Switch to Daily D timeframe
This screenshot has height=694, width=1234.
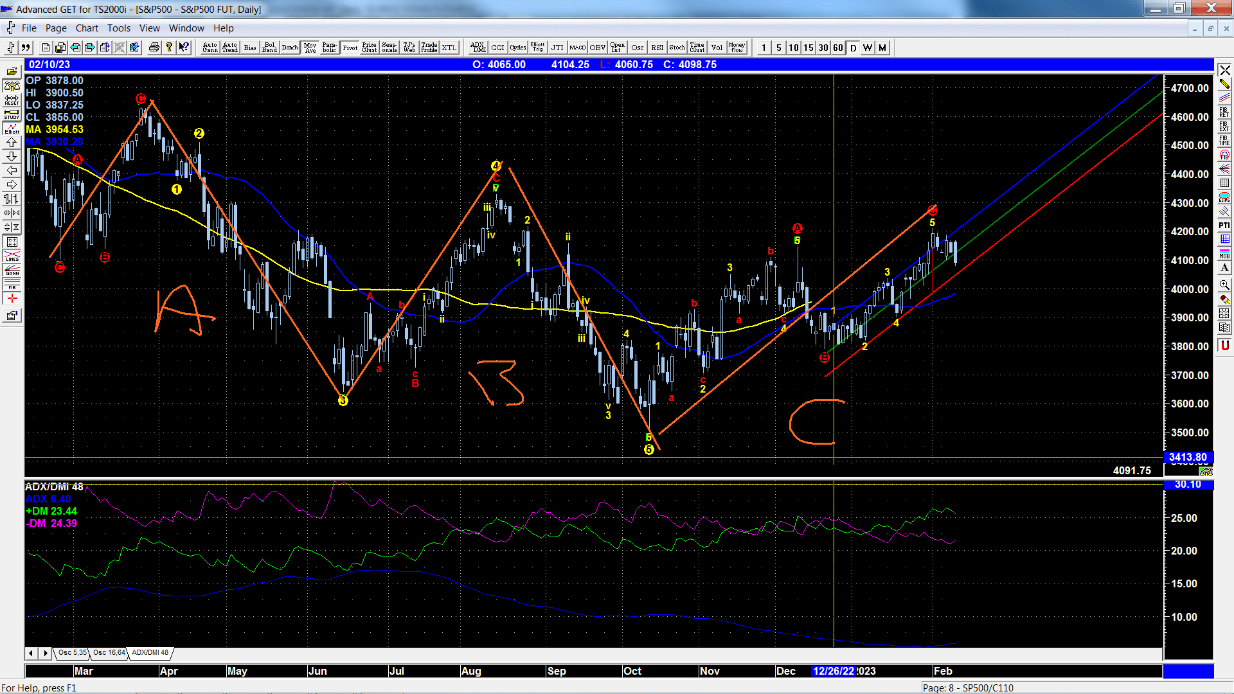pos(853,48)
